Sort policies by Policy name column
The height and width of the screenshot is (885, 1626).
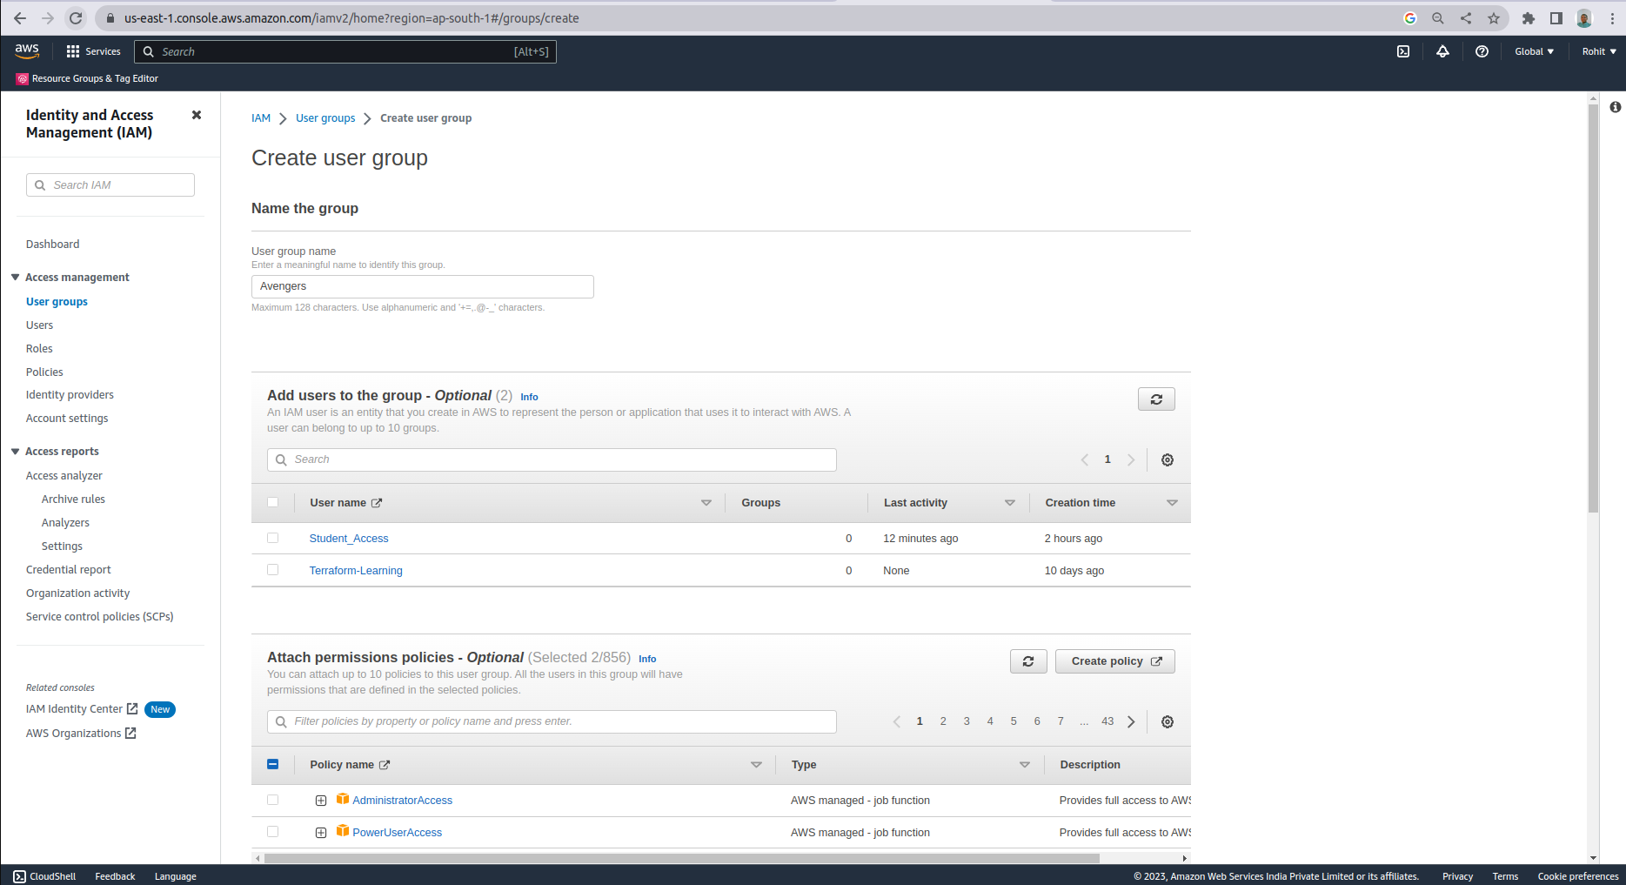[x=756, y=765]
